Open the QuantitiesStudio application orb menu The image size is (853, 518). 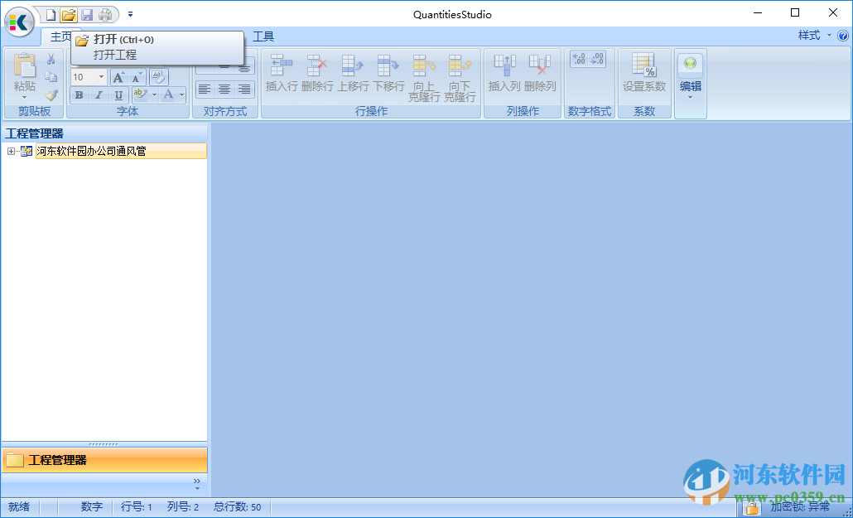(20, 22)
